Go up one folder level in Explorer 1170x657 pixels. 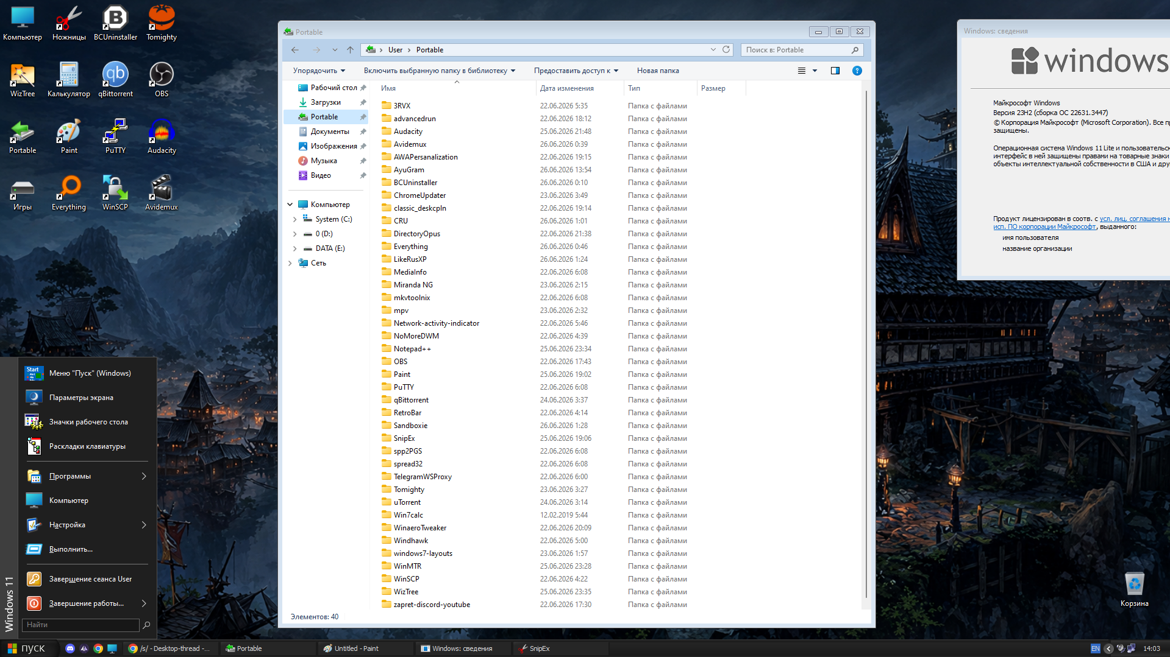350,50
